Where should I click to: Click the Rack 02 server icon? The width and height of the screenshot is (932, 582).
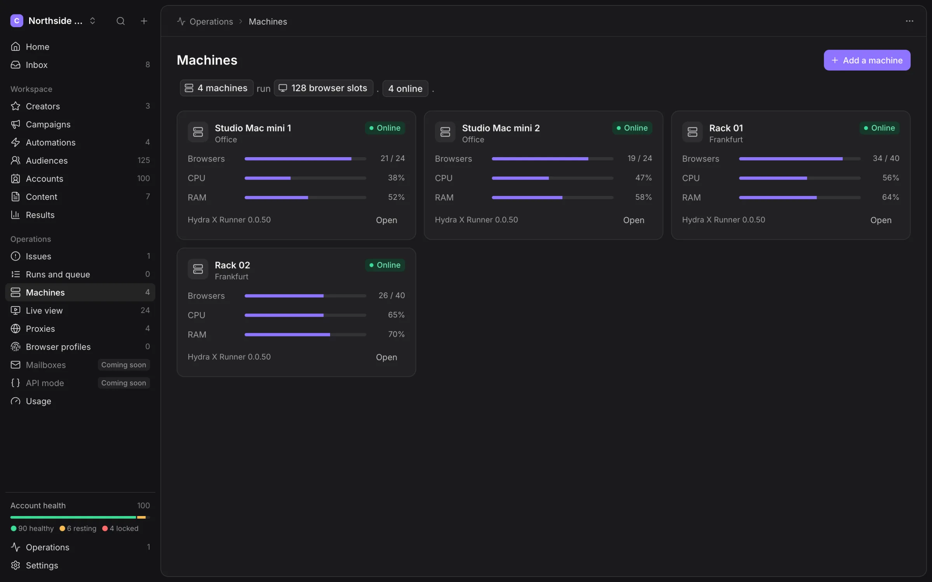pos(198,269)
